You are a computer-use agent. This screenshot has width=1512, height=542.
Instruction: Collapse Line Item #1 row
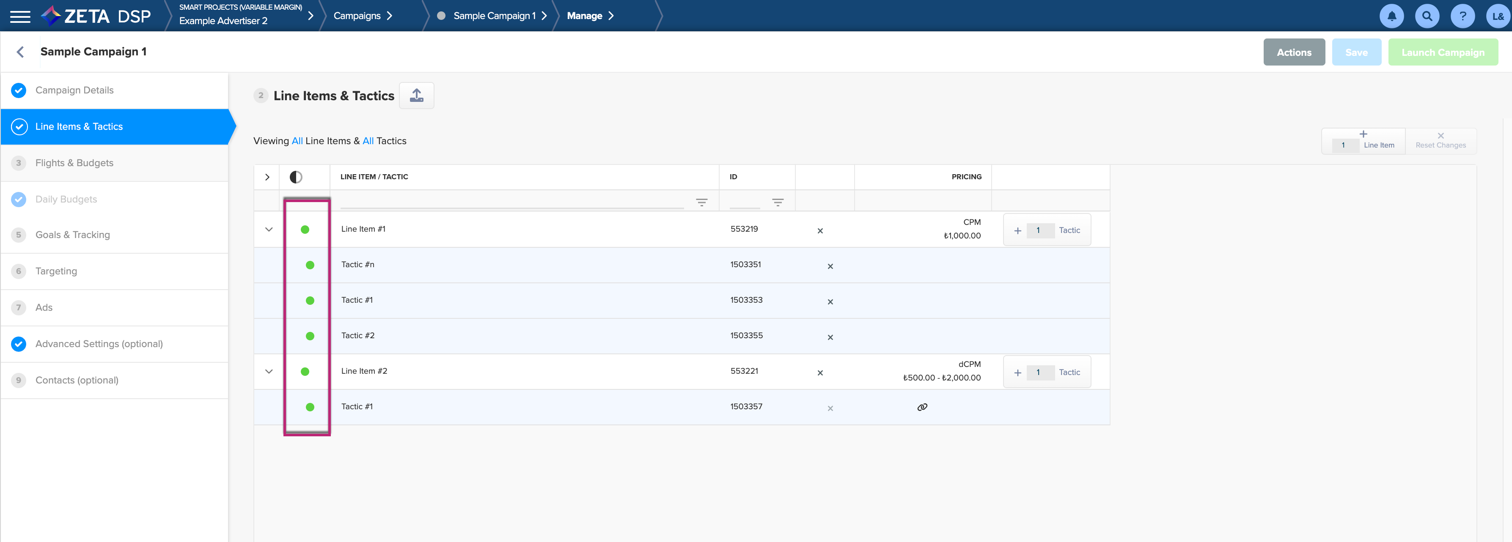click(269, 230)
